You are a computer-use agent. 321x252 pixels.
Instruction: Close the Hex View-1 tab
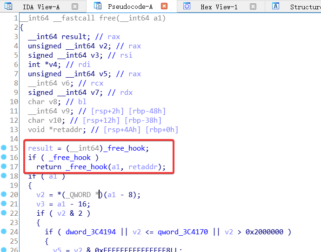pyautogui.click(x=253, y=7)
